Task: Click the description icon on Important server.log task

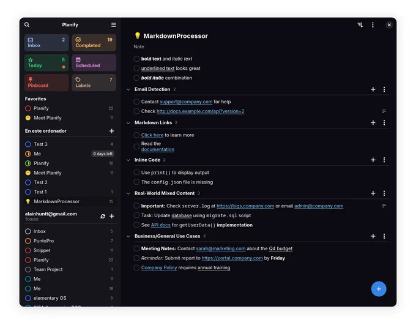Action: tap(384, 206)
